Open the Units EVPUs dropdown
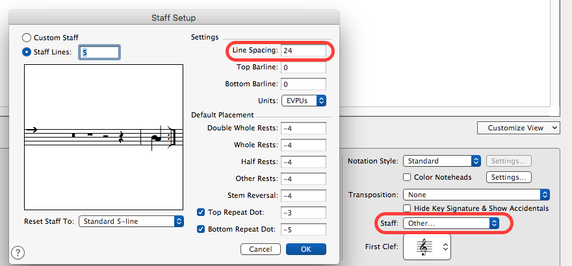Image resolution: width=572 pixels, height=266 pixels. pos(304,101)
